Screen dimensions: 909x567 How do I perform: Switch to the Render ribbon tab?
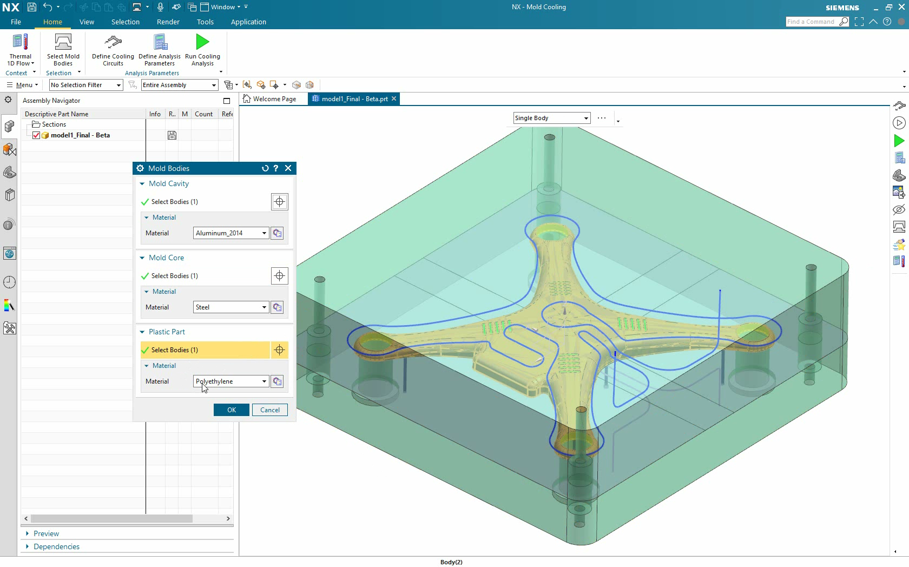coord(168,22)
